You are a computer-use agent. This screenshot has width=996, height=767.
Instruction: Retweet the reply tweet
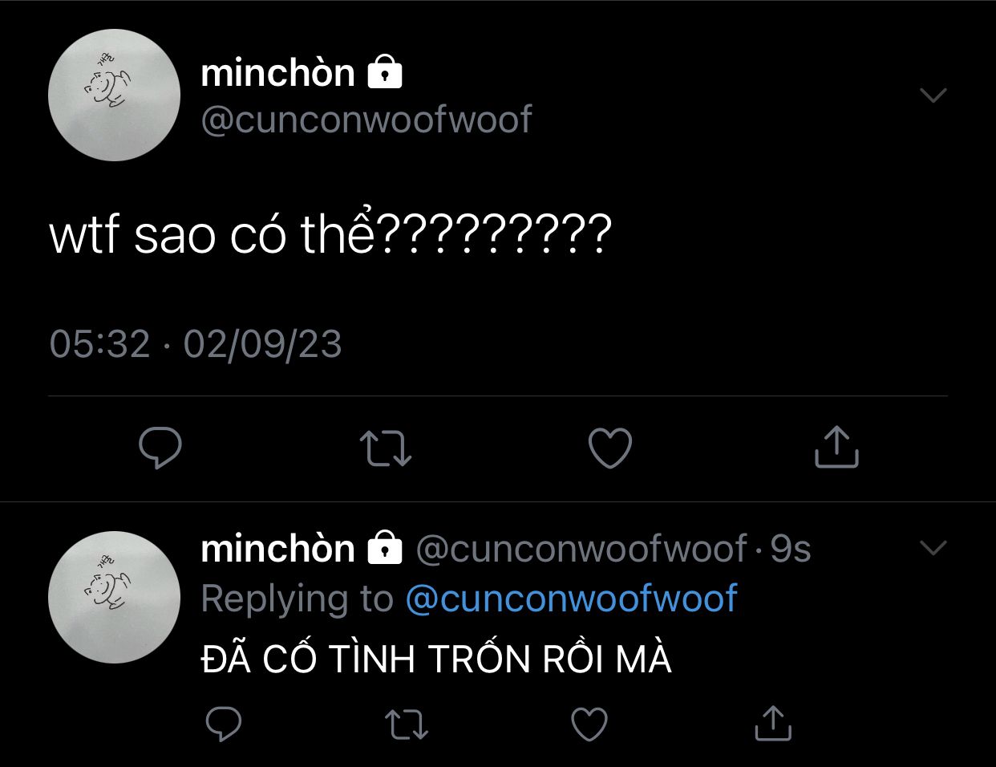(407, 724)
